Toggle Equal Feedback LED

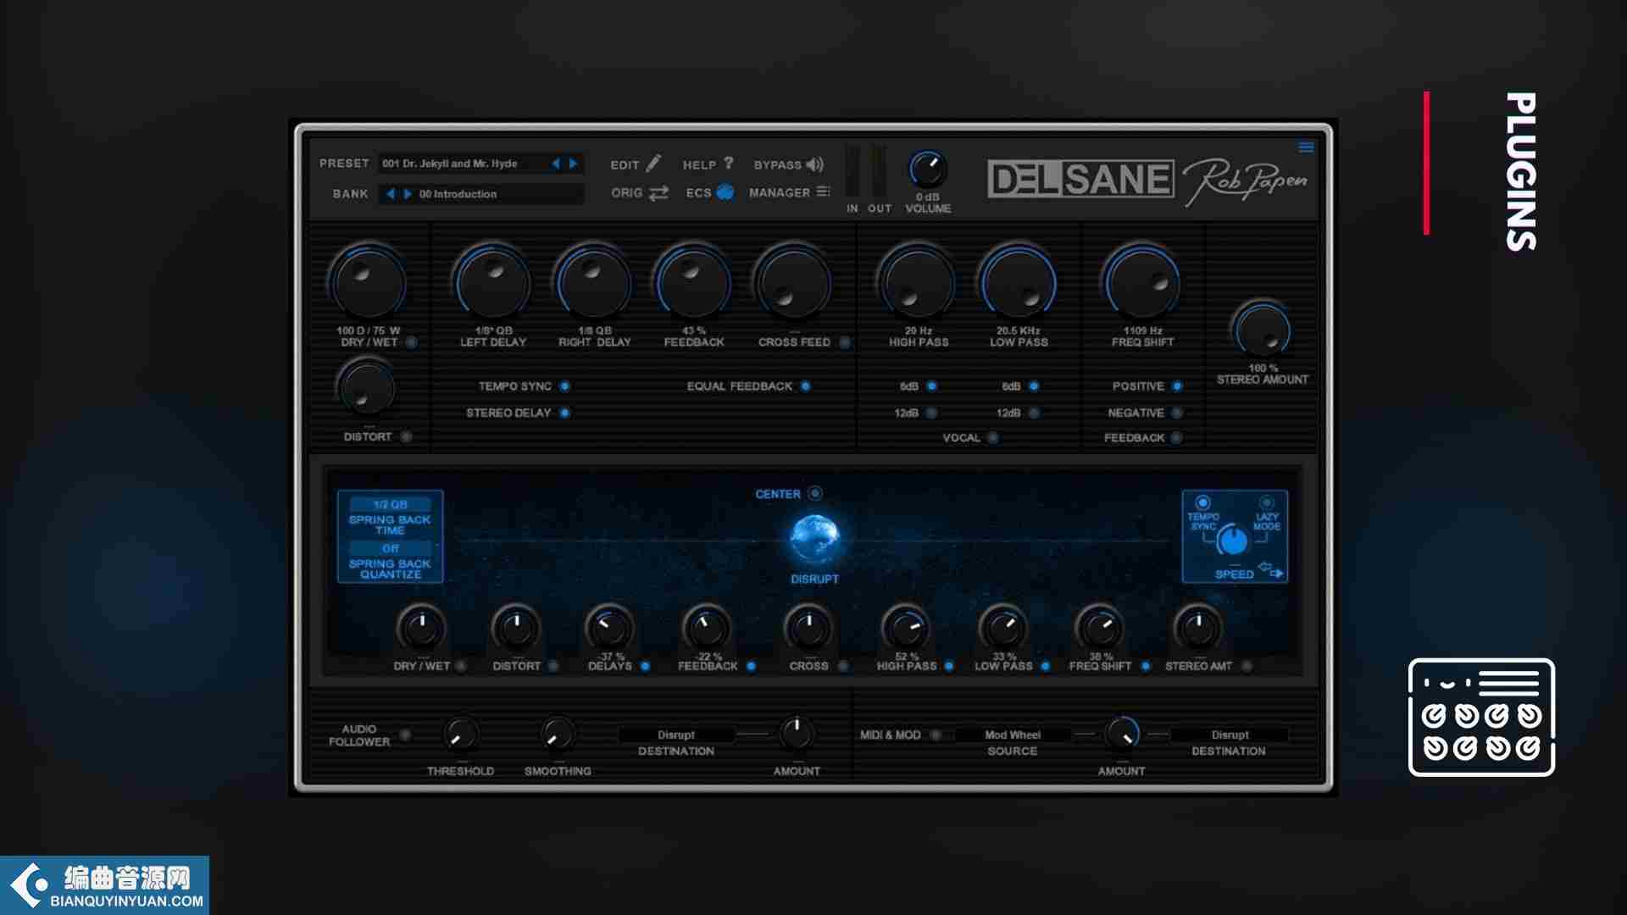coord(805,386)
